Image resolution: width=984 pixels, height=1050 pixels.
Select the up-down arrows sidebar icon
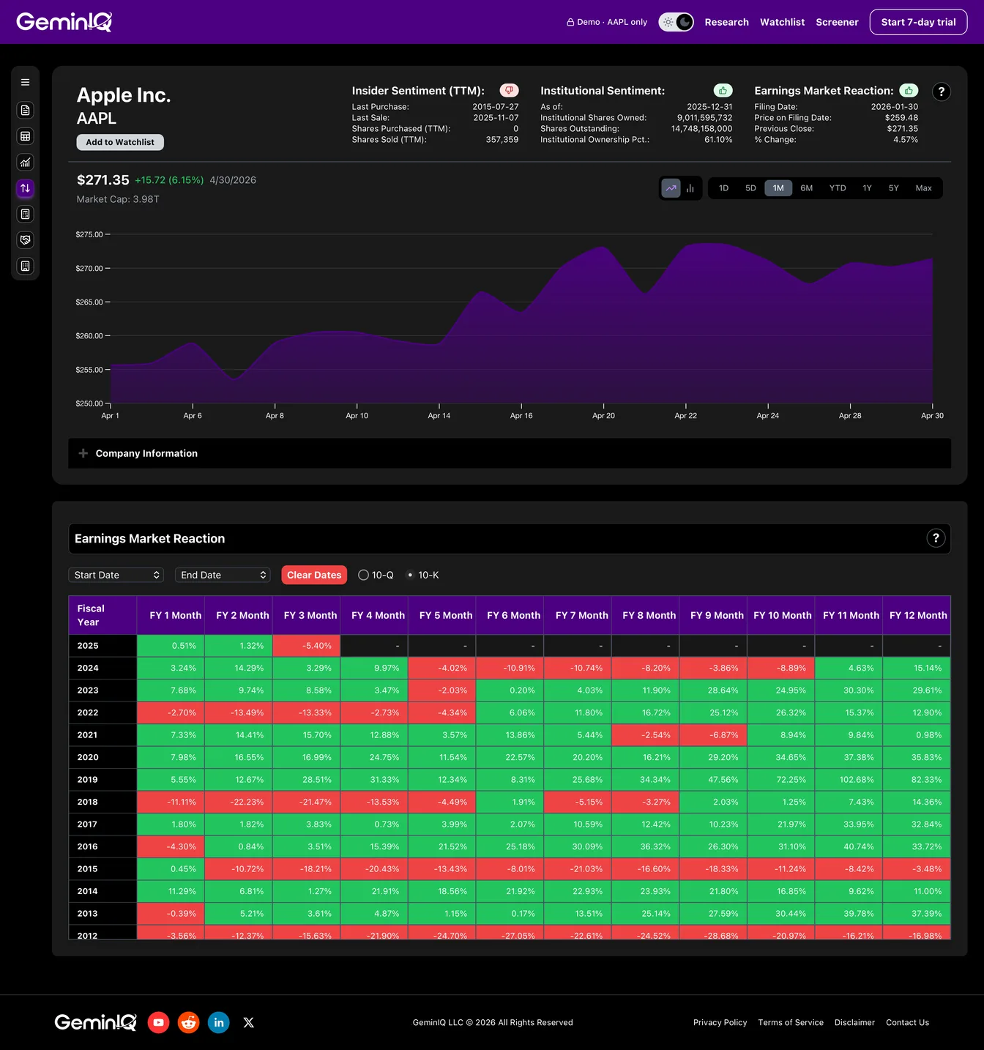pos(25,188)
